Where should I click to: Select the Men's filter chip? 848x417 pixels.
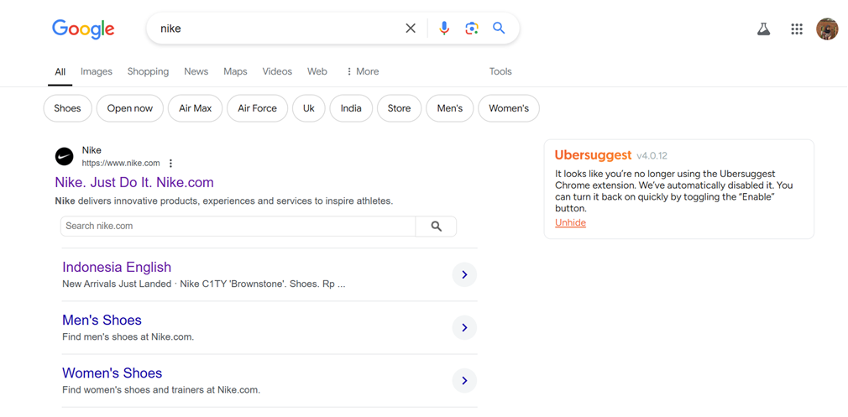click(x=450, y=108)
